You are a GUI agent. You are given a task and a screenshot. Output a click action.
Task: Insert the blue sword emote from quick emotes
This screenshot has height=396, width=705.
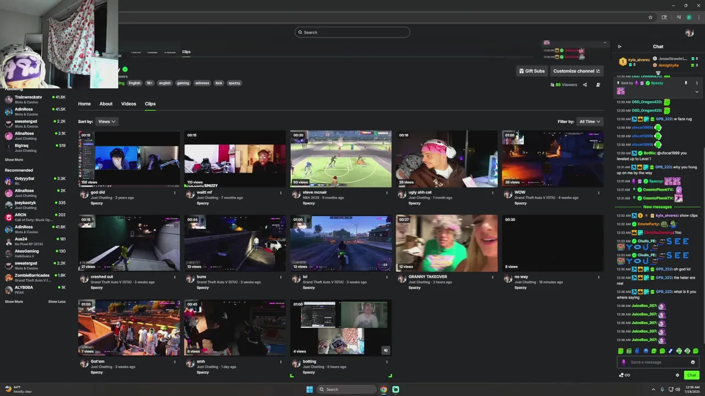pos(670,351)
